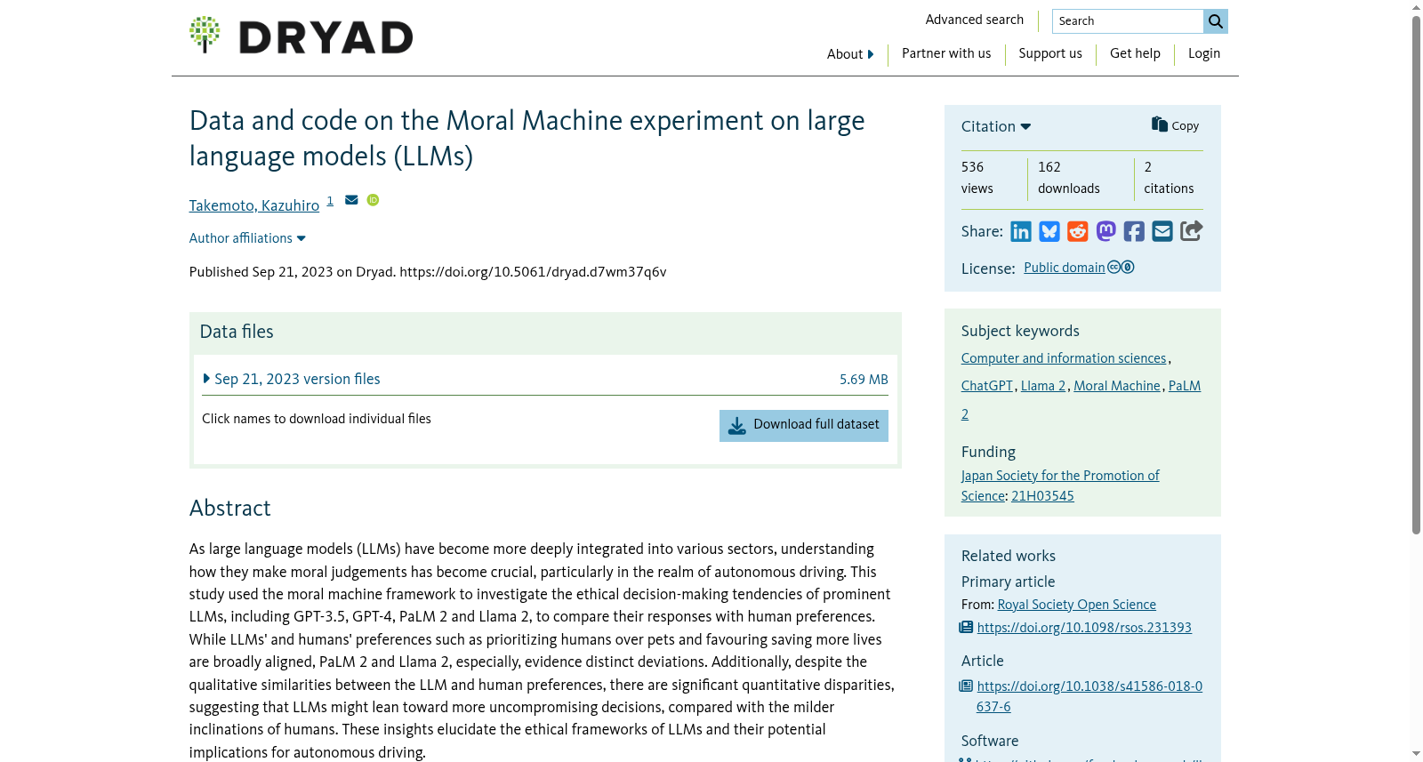1423x762 pixels.
Task: Open Advanced search
Action: point(975,20)
